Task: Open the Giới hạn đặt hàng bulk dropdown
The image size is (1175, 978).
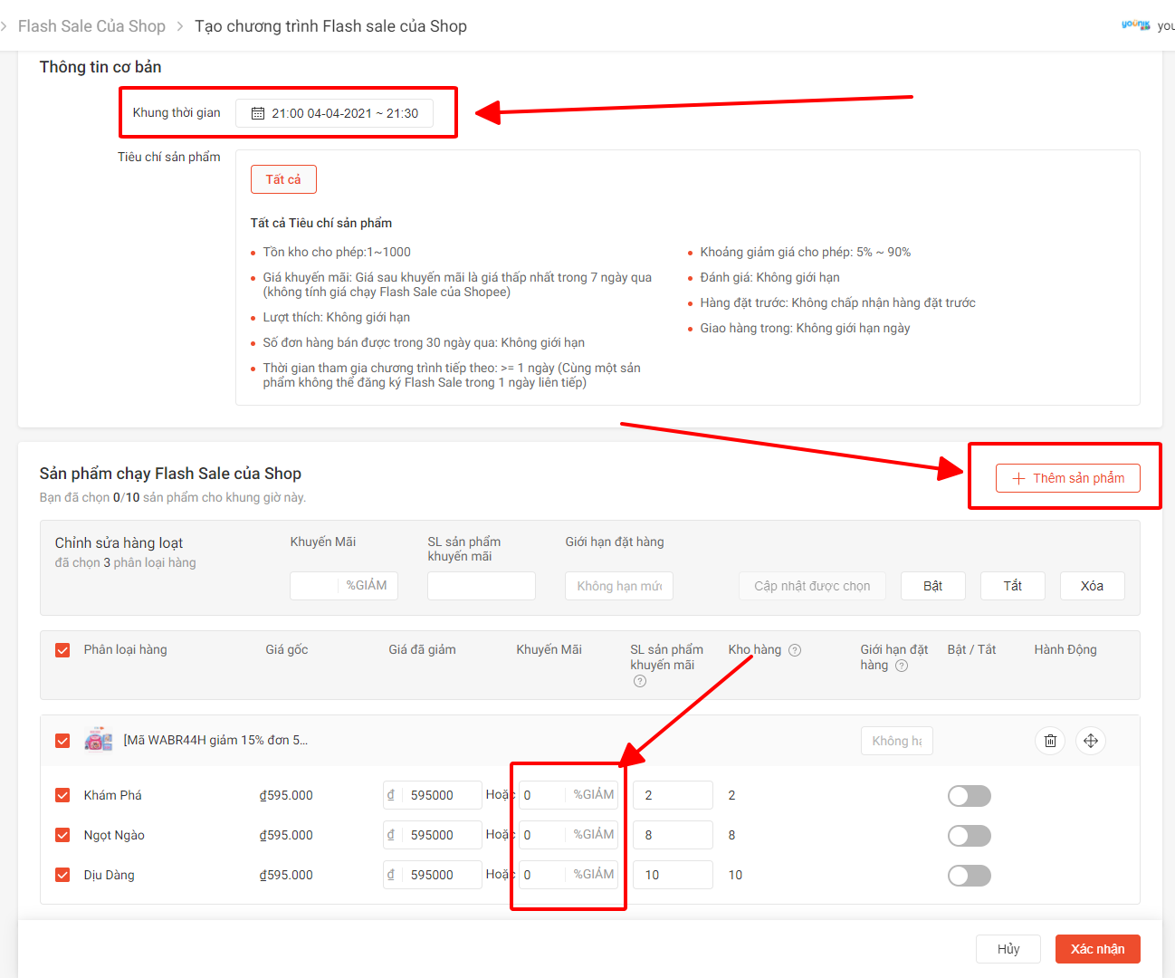Action: (x=619, y=586)
